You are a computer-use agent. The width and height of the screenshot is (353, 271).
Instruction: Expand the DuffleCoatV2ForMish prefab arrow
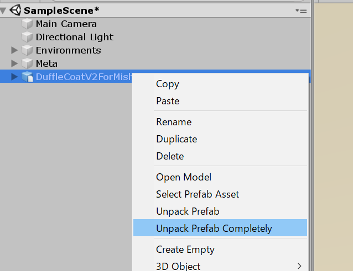(14, 77)
